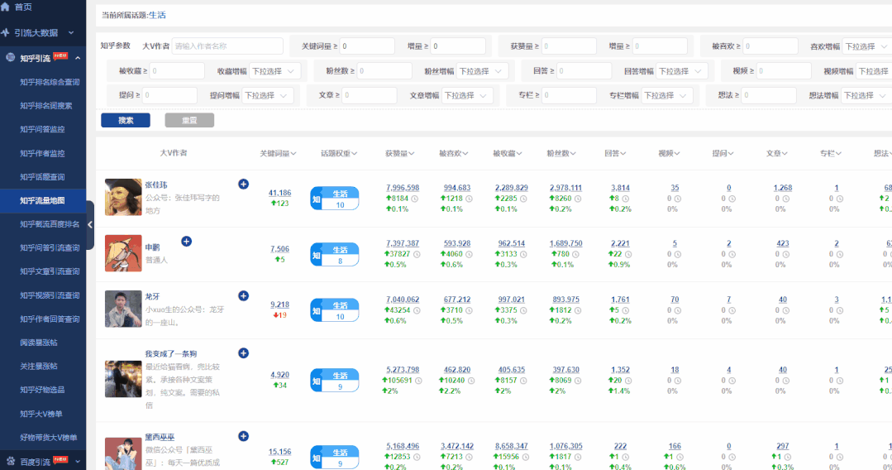The width and height of the screenshot is (892, 470).
Task: Sort by 关键词量 column header
Action: tap(278, 153)
